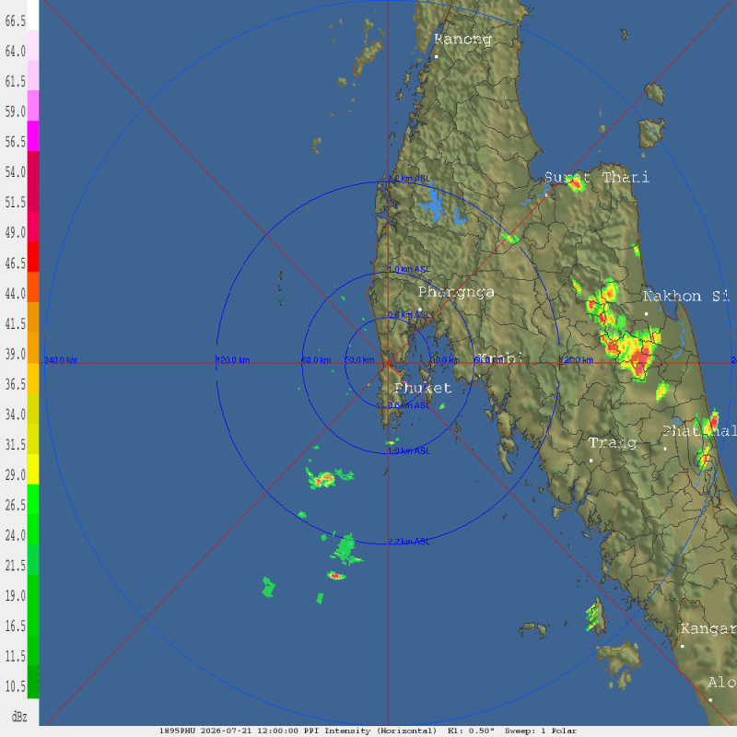This screenshot has width=737, height=737.
Task: Click the 66.5 value in dBz legend
Action: tap(15, 21)
